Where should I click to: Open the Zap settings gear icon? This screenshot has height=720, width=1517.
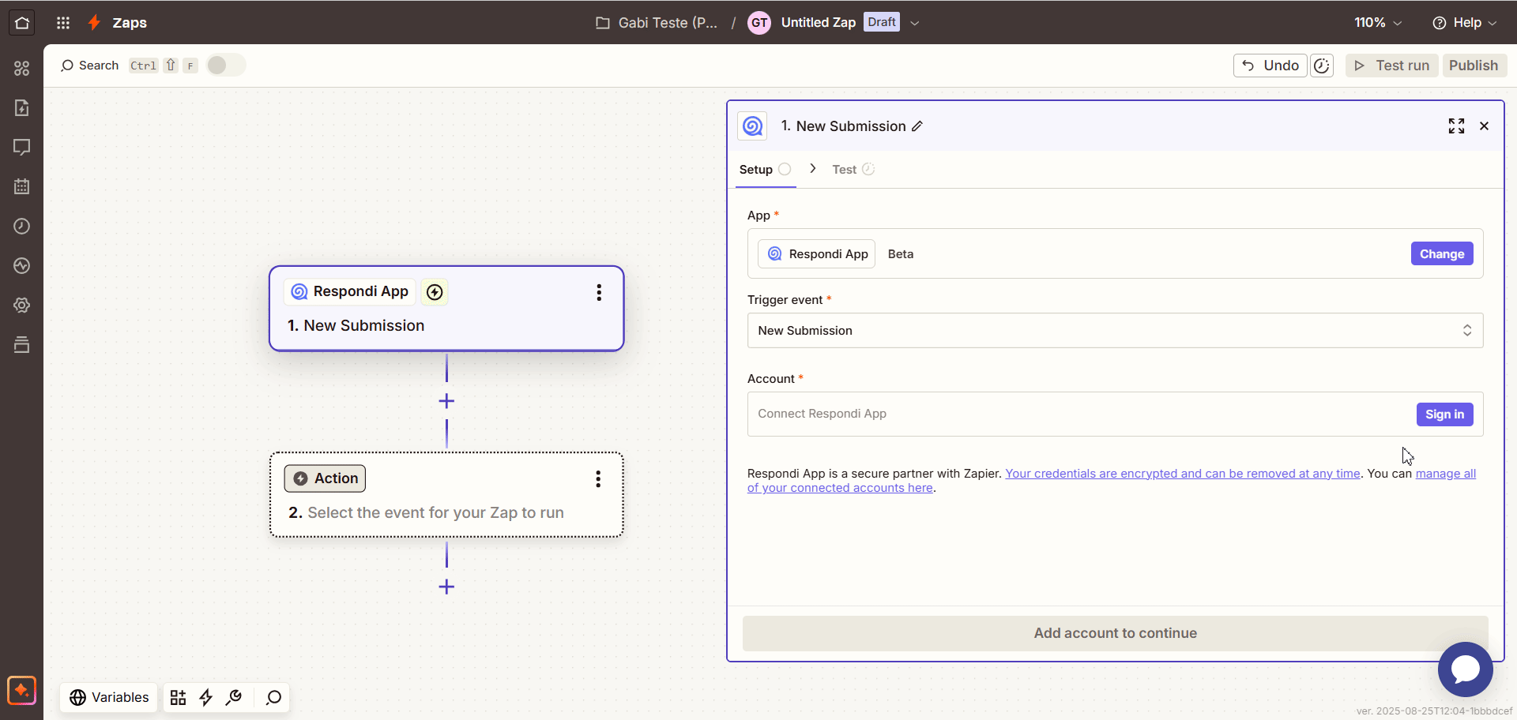[x=22, y=306]
